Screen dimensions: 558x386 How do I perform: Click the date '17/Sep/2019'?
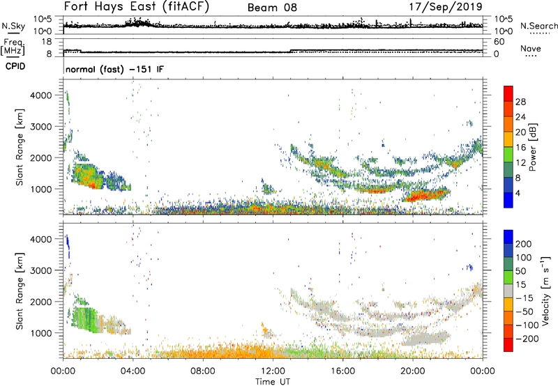(x=446, y=6)
